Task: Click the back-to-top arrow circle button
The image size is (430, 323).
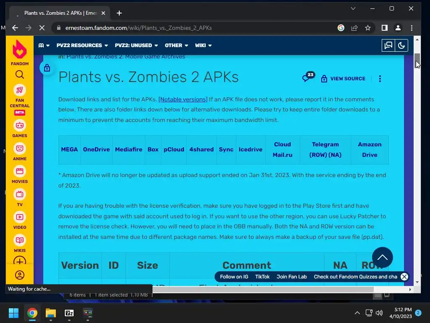Action: click(x=382, y=257)
